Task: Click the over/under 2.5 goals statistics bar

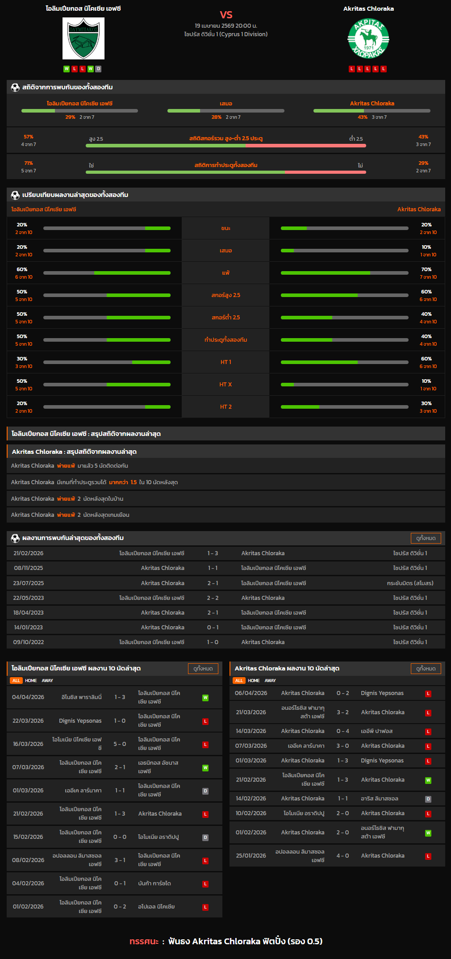Action: pos(226,145)
